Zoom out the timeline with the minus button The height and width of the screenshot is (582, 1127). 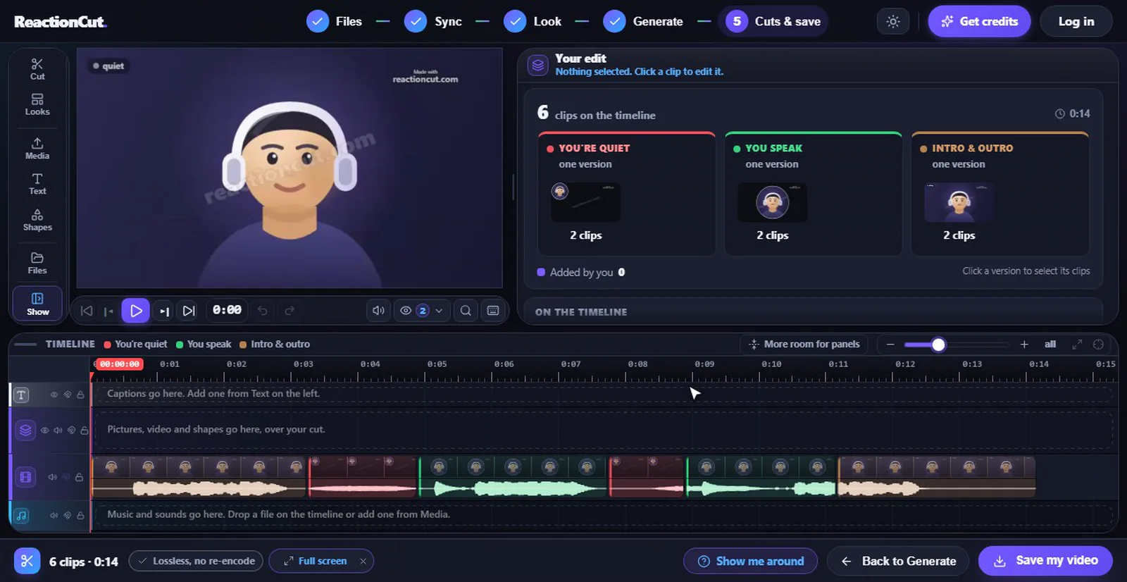point(890,345)
